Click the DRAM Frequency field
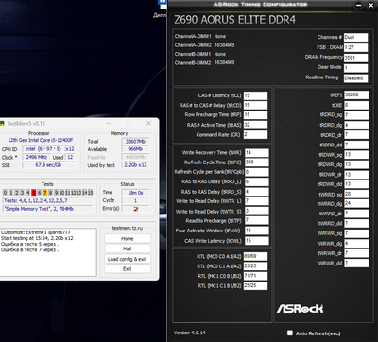Image resolution: width=378 pixels, height=342 pixels. point(355,58)
